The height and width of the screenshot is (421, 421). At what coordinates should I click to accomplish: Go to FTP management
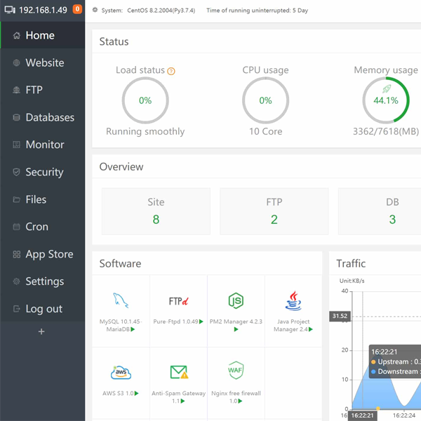click(x=42, y=90)
